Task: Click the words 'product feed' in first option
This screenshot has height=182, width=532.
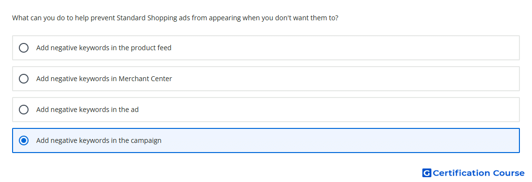Action: (x=151, y=48)
